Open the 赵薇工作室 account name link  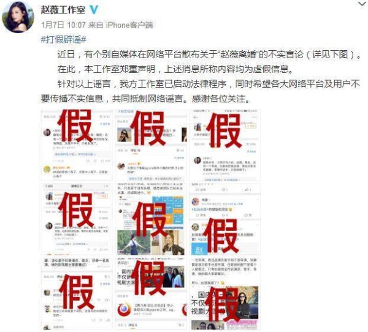click(x=63, y=10)
